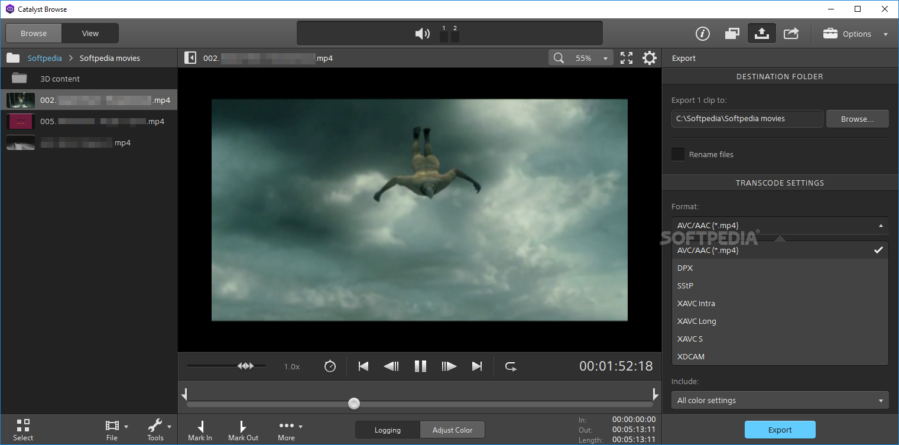Click the folder icon beside Softpedia
Screen dimensions: 899x445
(13, 58)
